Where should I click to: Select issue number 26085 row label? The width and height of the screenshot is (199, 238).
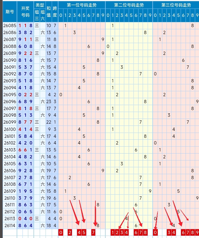10,26
